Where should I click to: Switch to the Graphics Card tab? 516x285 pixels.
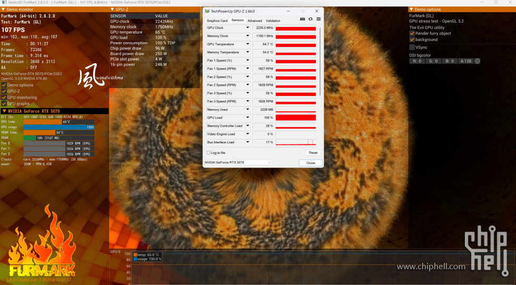(217, 21)
